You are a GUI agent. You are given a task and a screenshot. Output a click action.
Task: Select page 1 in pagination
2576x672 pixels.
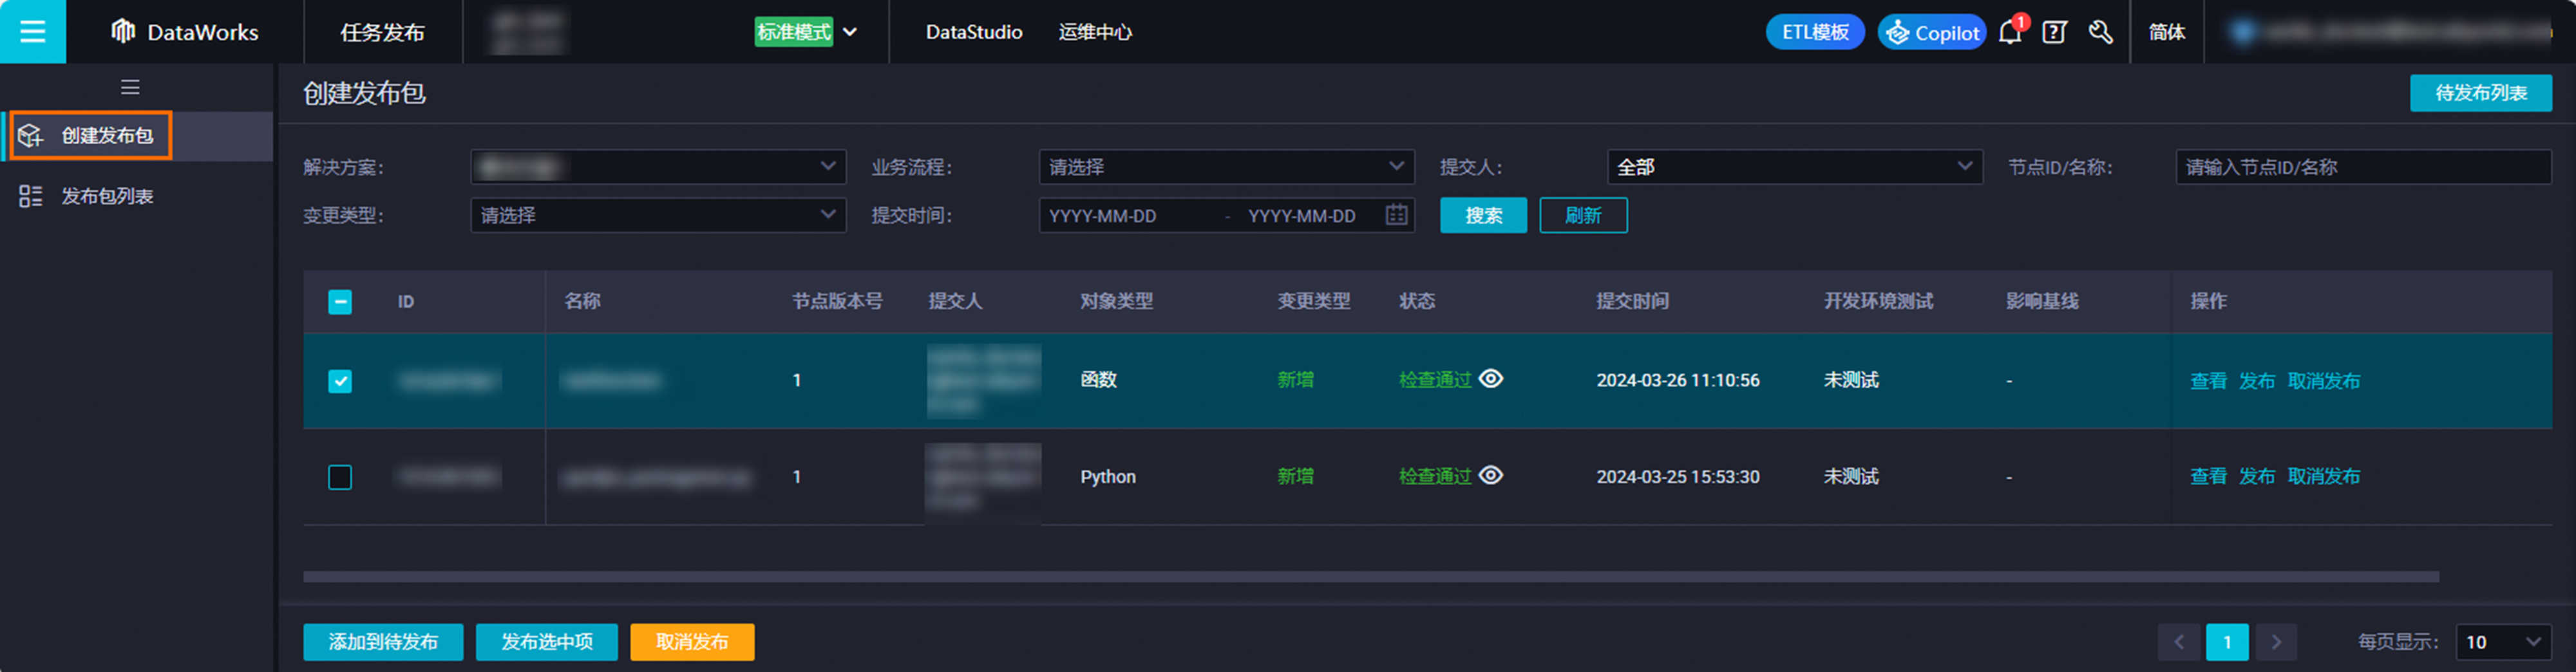click(x=2227, y=642)
